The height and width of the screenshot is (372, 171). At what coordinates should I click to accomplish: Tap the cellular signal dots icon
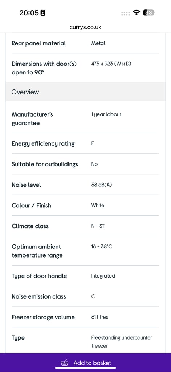tap(126, 13)
